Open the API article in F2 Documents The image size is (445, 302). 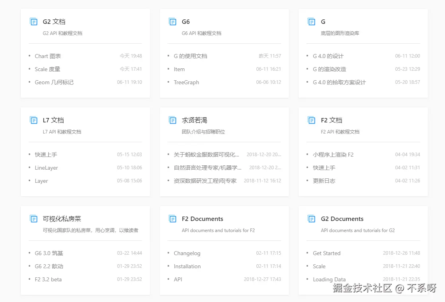(x=178, y=279)
